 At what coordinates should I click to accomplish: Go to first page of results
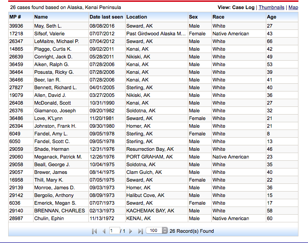point(94,231)
